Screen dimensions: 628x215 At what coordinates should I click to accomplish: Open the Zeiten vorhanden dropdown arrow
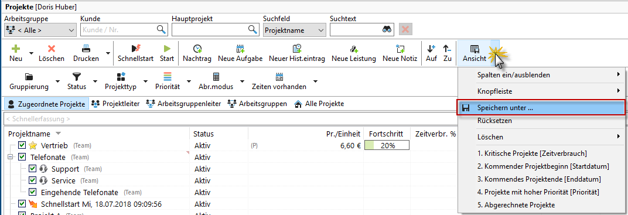315,81
